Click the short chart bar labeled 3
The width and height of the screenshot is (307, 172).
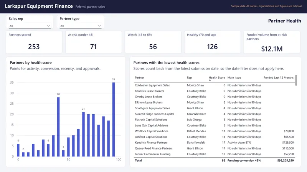[x=63, y=153]
